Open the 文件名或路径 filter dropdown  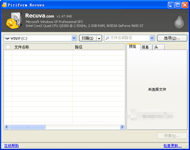click(x=152, y=38)
